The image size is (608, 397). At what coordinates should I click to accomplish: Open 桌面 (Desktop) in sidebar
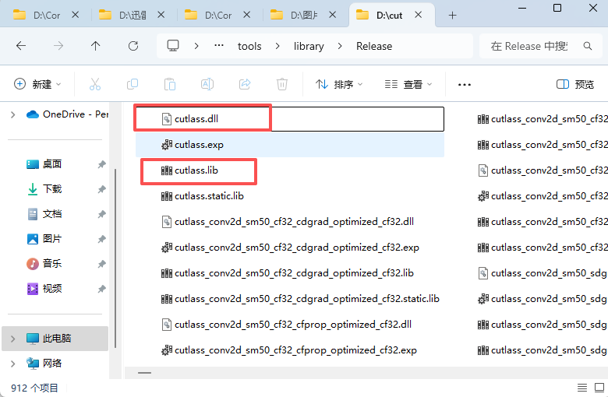pyautogui.click(x=44, y=163)
